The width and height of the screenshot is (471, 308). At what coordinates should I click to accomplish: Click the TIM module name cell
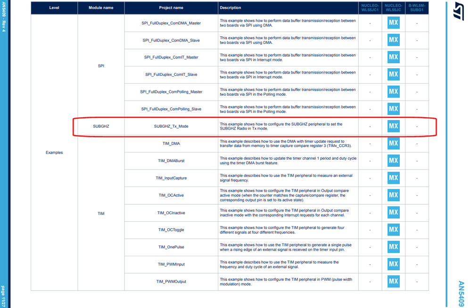click(101, 213)
